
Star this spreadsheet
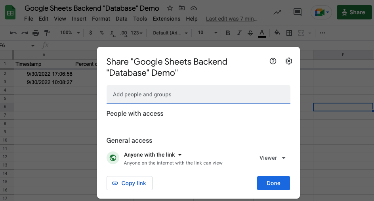point(170,8)
